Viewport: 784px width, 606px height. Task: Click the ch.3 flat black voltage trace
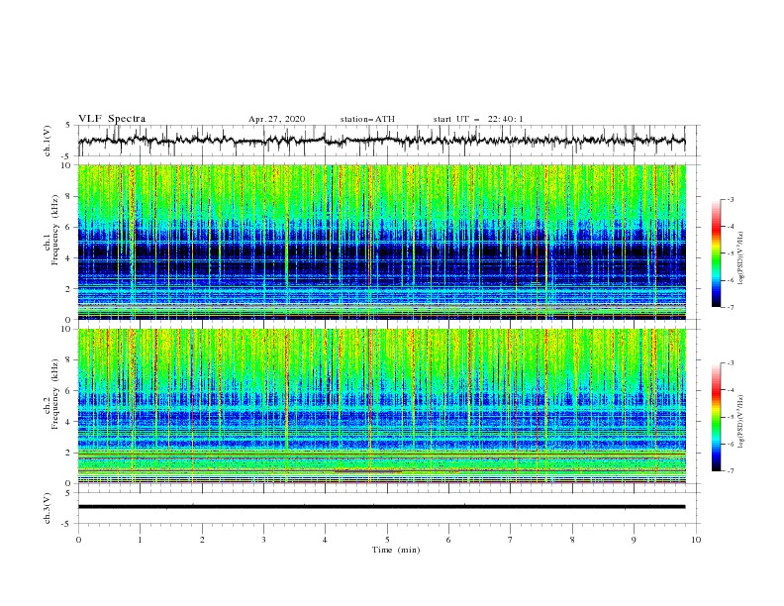pos(381,507)
